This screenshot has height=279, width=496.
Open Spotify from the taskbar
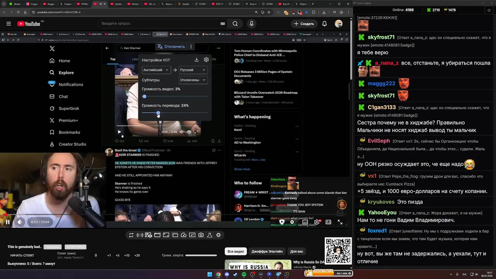click(x=244, y=274)
